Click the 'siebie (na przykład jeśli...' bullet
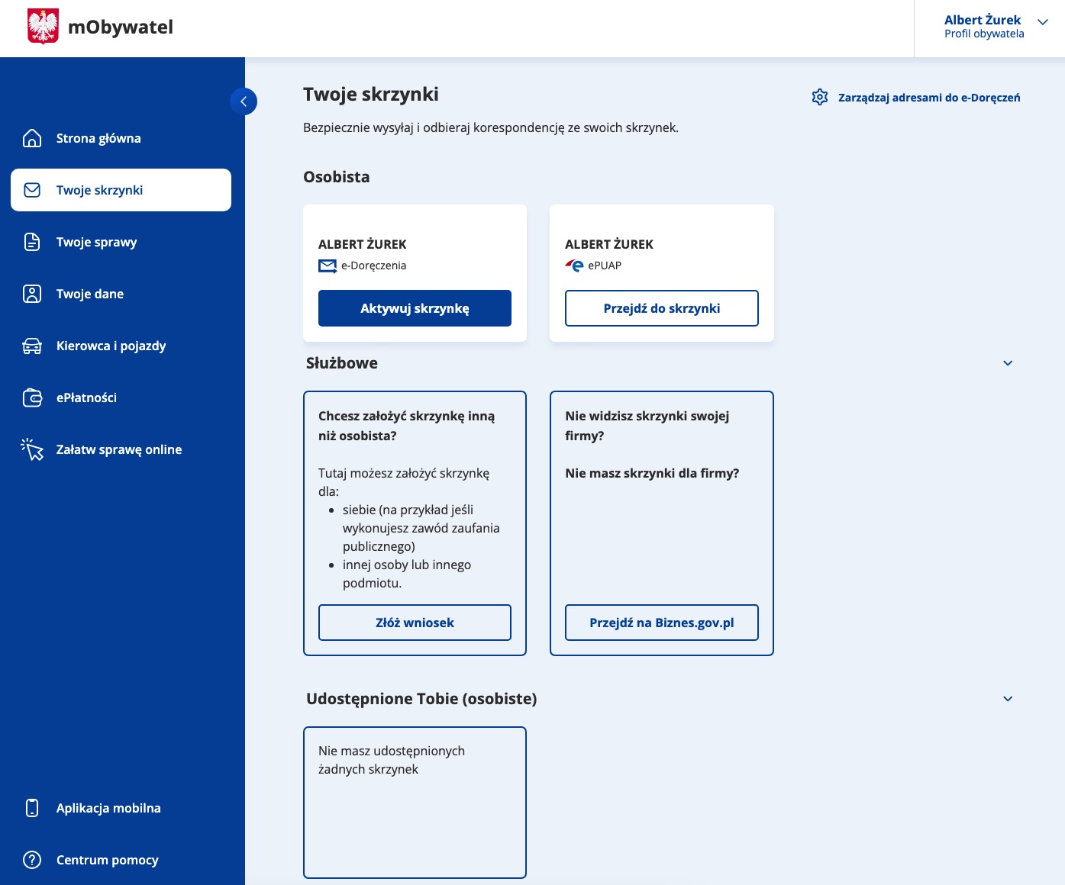The image size is (1065, 885). pyautogui.click(x=421, y=528)
